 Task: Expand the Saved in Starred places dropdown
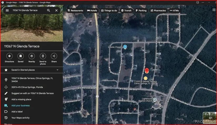[57, 70]
